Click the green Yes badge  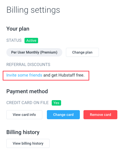tap(56, 103)
